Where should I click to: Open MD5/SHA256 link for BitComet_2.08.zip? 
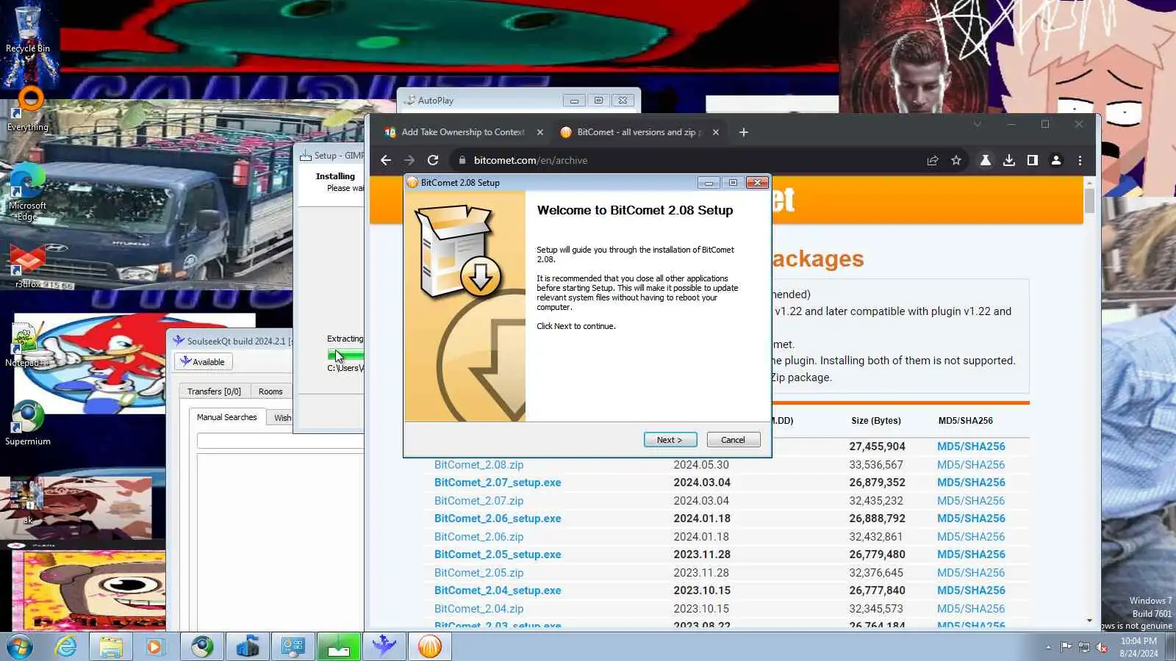(x=971, y=465)
